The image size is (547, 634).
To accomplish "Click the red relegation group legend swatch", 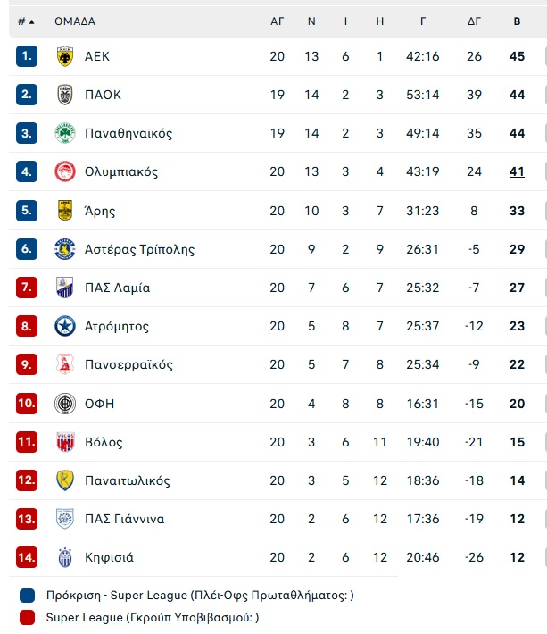I will 27,617.
